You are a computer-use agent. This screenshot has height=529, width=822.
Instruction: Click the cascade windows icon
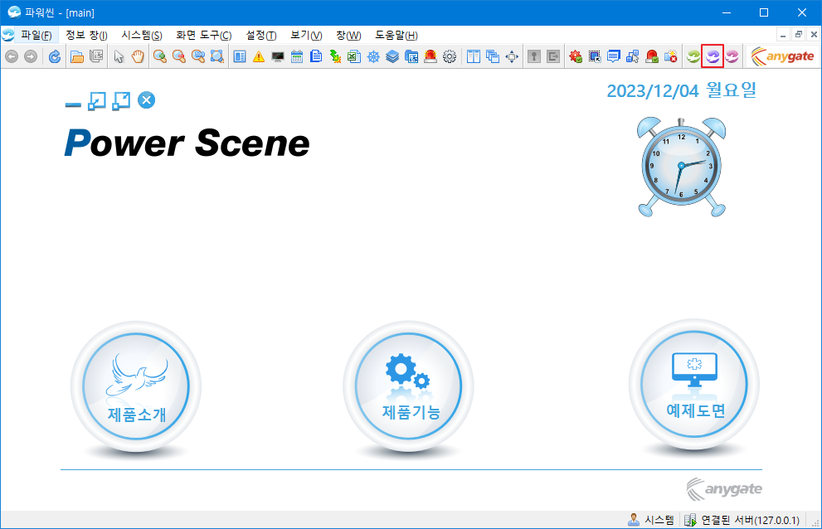pyautogui.click(x=492, y=56)
